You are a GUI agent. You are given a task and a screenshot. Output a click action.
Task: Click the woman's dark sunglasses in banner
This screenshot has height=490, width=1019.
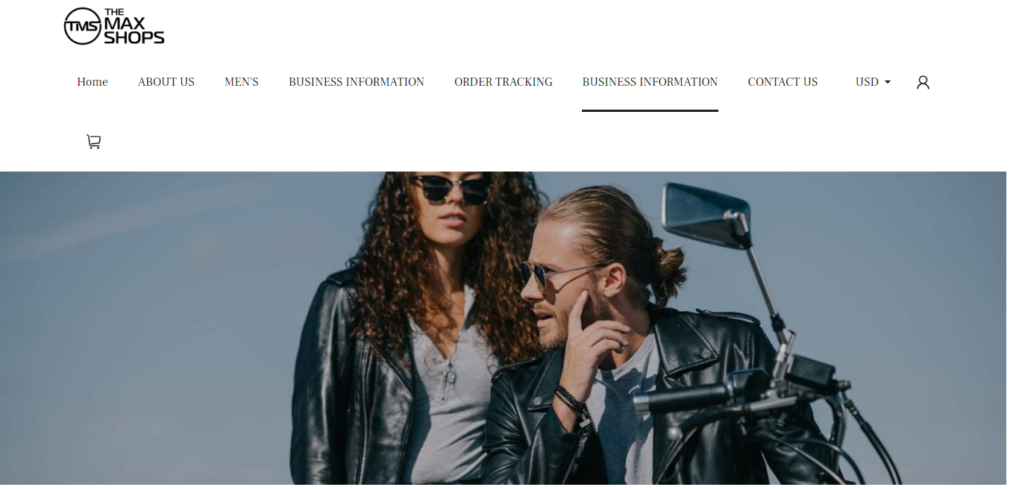(x=452, y=189)
